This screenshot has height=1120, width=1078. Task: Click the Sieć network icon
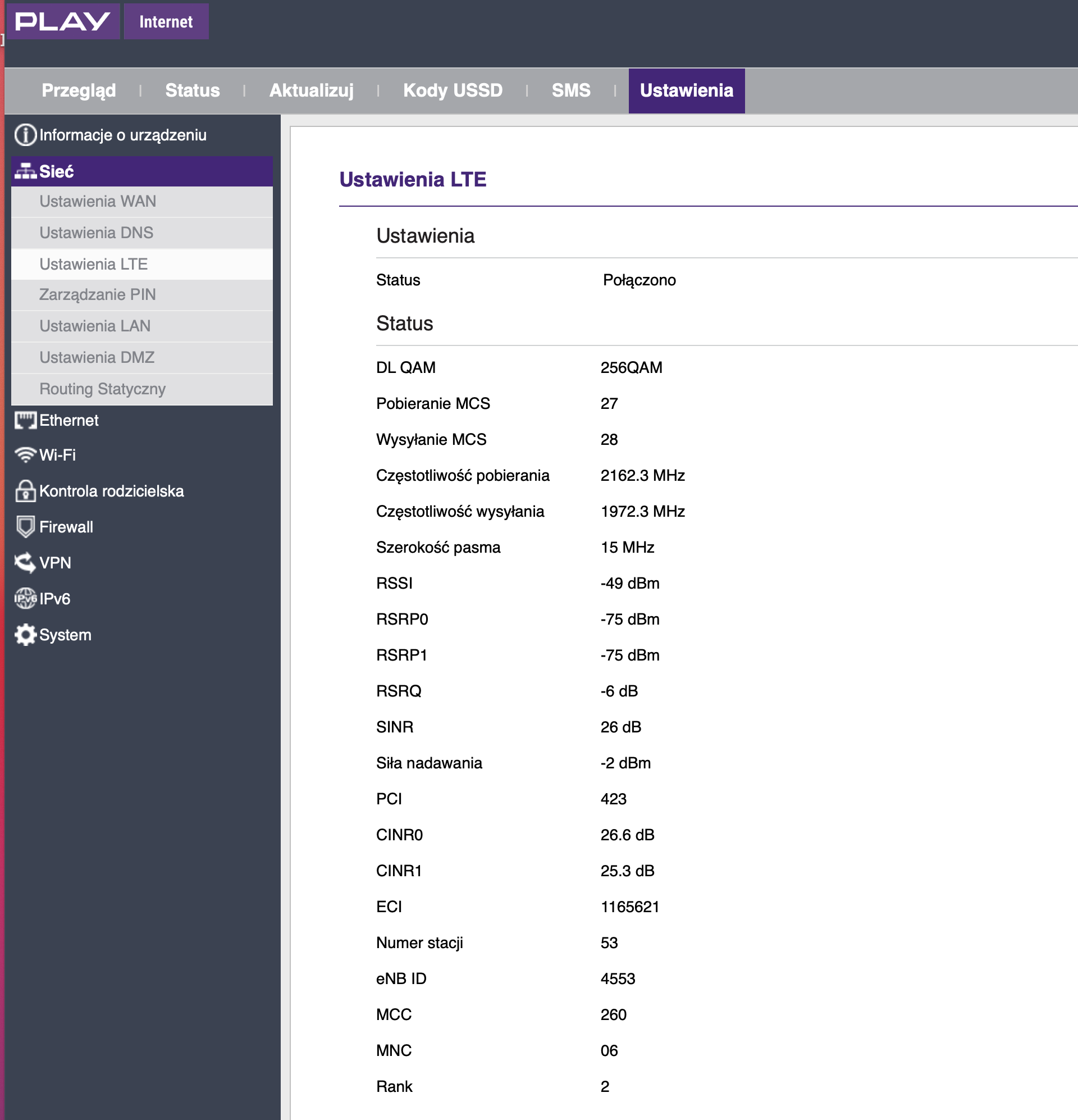25,171
